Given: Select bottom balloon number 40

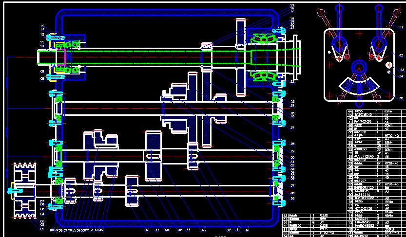Looking at the screenshot, I should point(247,230).
